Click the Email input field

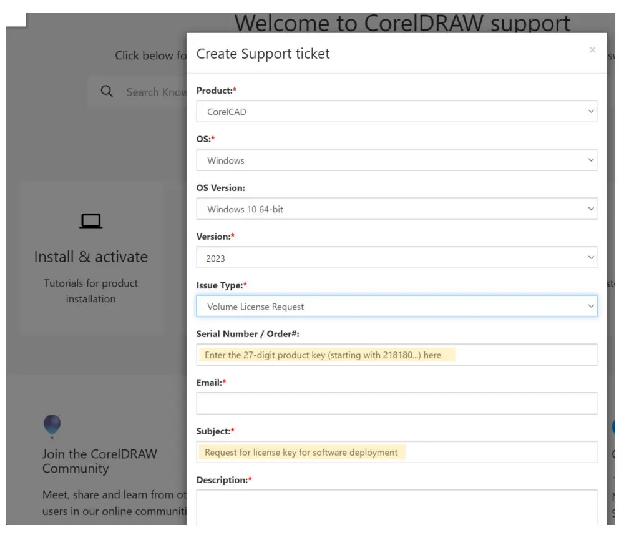click(396, 403)
